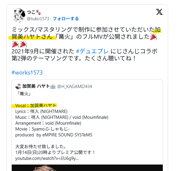181x171 pixels.
Task: Click the paw print emoji beside つこ
Action: tap(38, 12)
